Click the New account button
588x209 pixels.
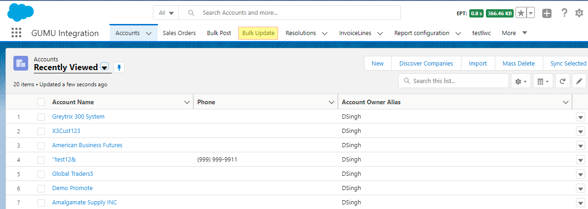377,64
